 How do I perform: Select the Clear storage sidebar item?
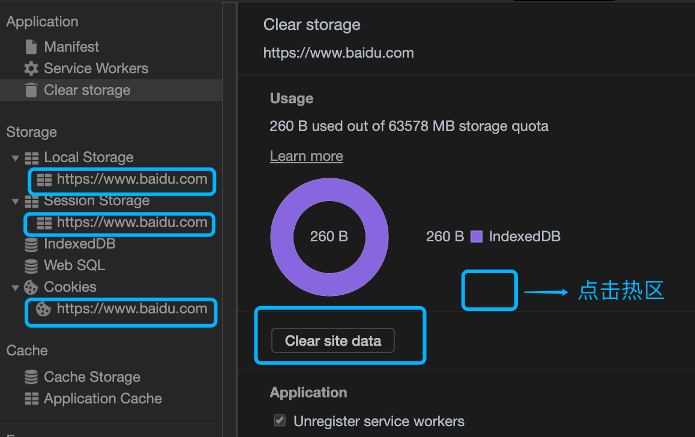click(x=87, y=90)
